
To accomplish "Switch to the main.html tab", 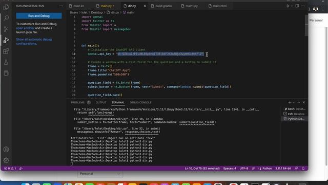I will pos(220,6).
